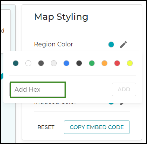Viewport: 147px width, 144px height.
Task: Select the green color swatch
Action: (92, 63)
